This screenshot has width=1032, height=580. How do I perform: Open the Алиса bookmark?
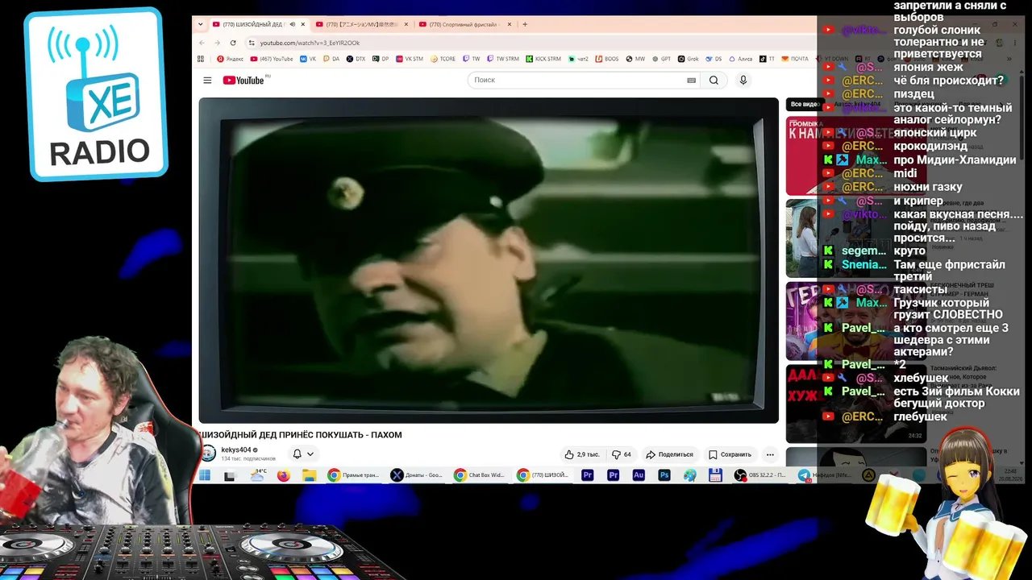click(740, 59)
